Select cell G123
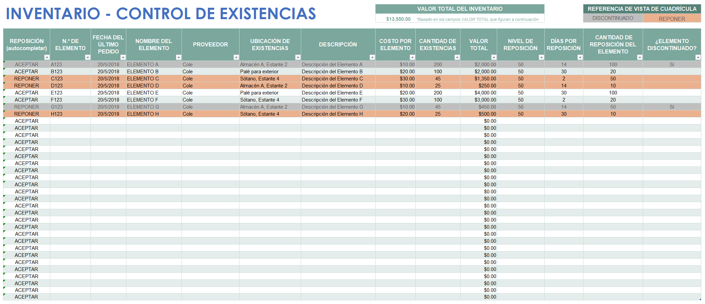 [70, 107]
